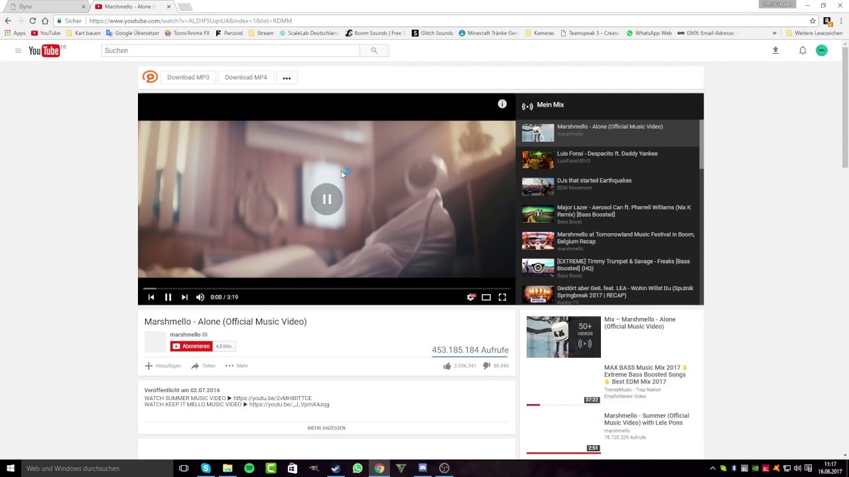Dislike the video with thumbs down
The width and height of the screenshot is (849, 477).
[486, 366]
